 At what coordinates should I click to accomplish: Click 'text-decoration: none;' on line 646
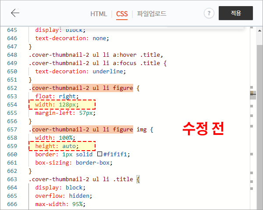pyautogui.click(x=72, y=38)
